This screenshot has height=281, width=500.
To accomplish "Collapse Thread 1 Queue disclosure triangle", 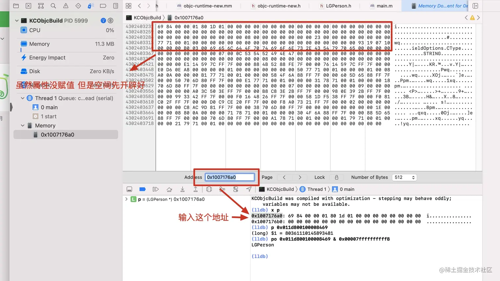I will coord(22,98).
